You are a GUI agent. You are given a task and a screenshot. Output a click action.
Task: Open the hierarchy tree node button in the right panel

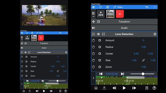tap(101, 14)
